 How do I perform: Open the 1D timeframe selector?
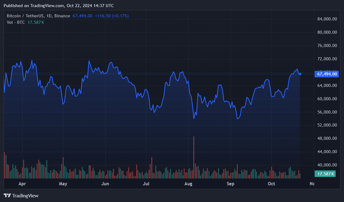[x=49, y=16]
